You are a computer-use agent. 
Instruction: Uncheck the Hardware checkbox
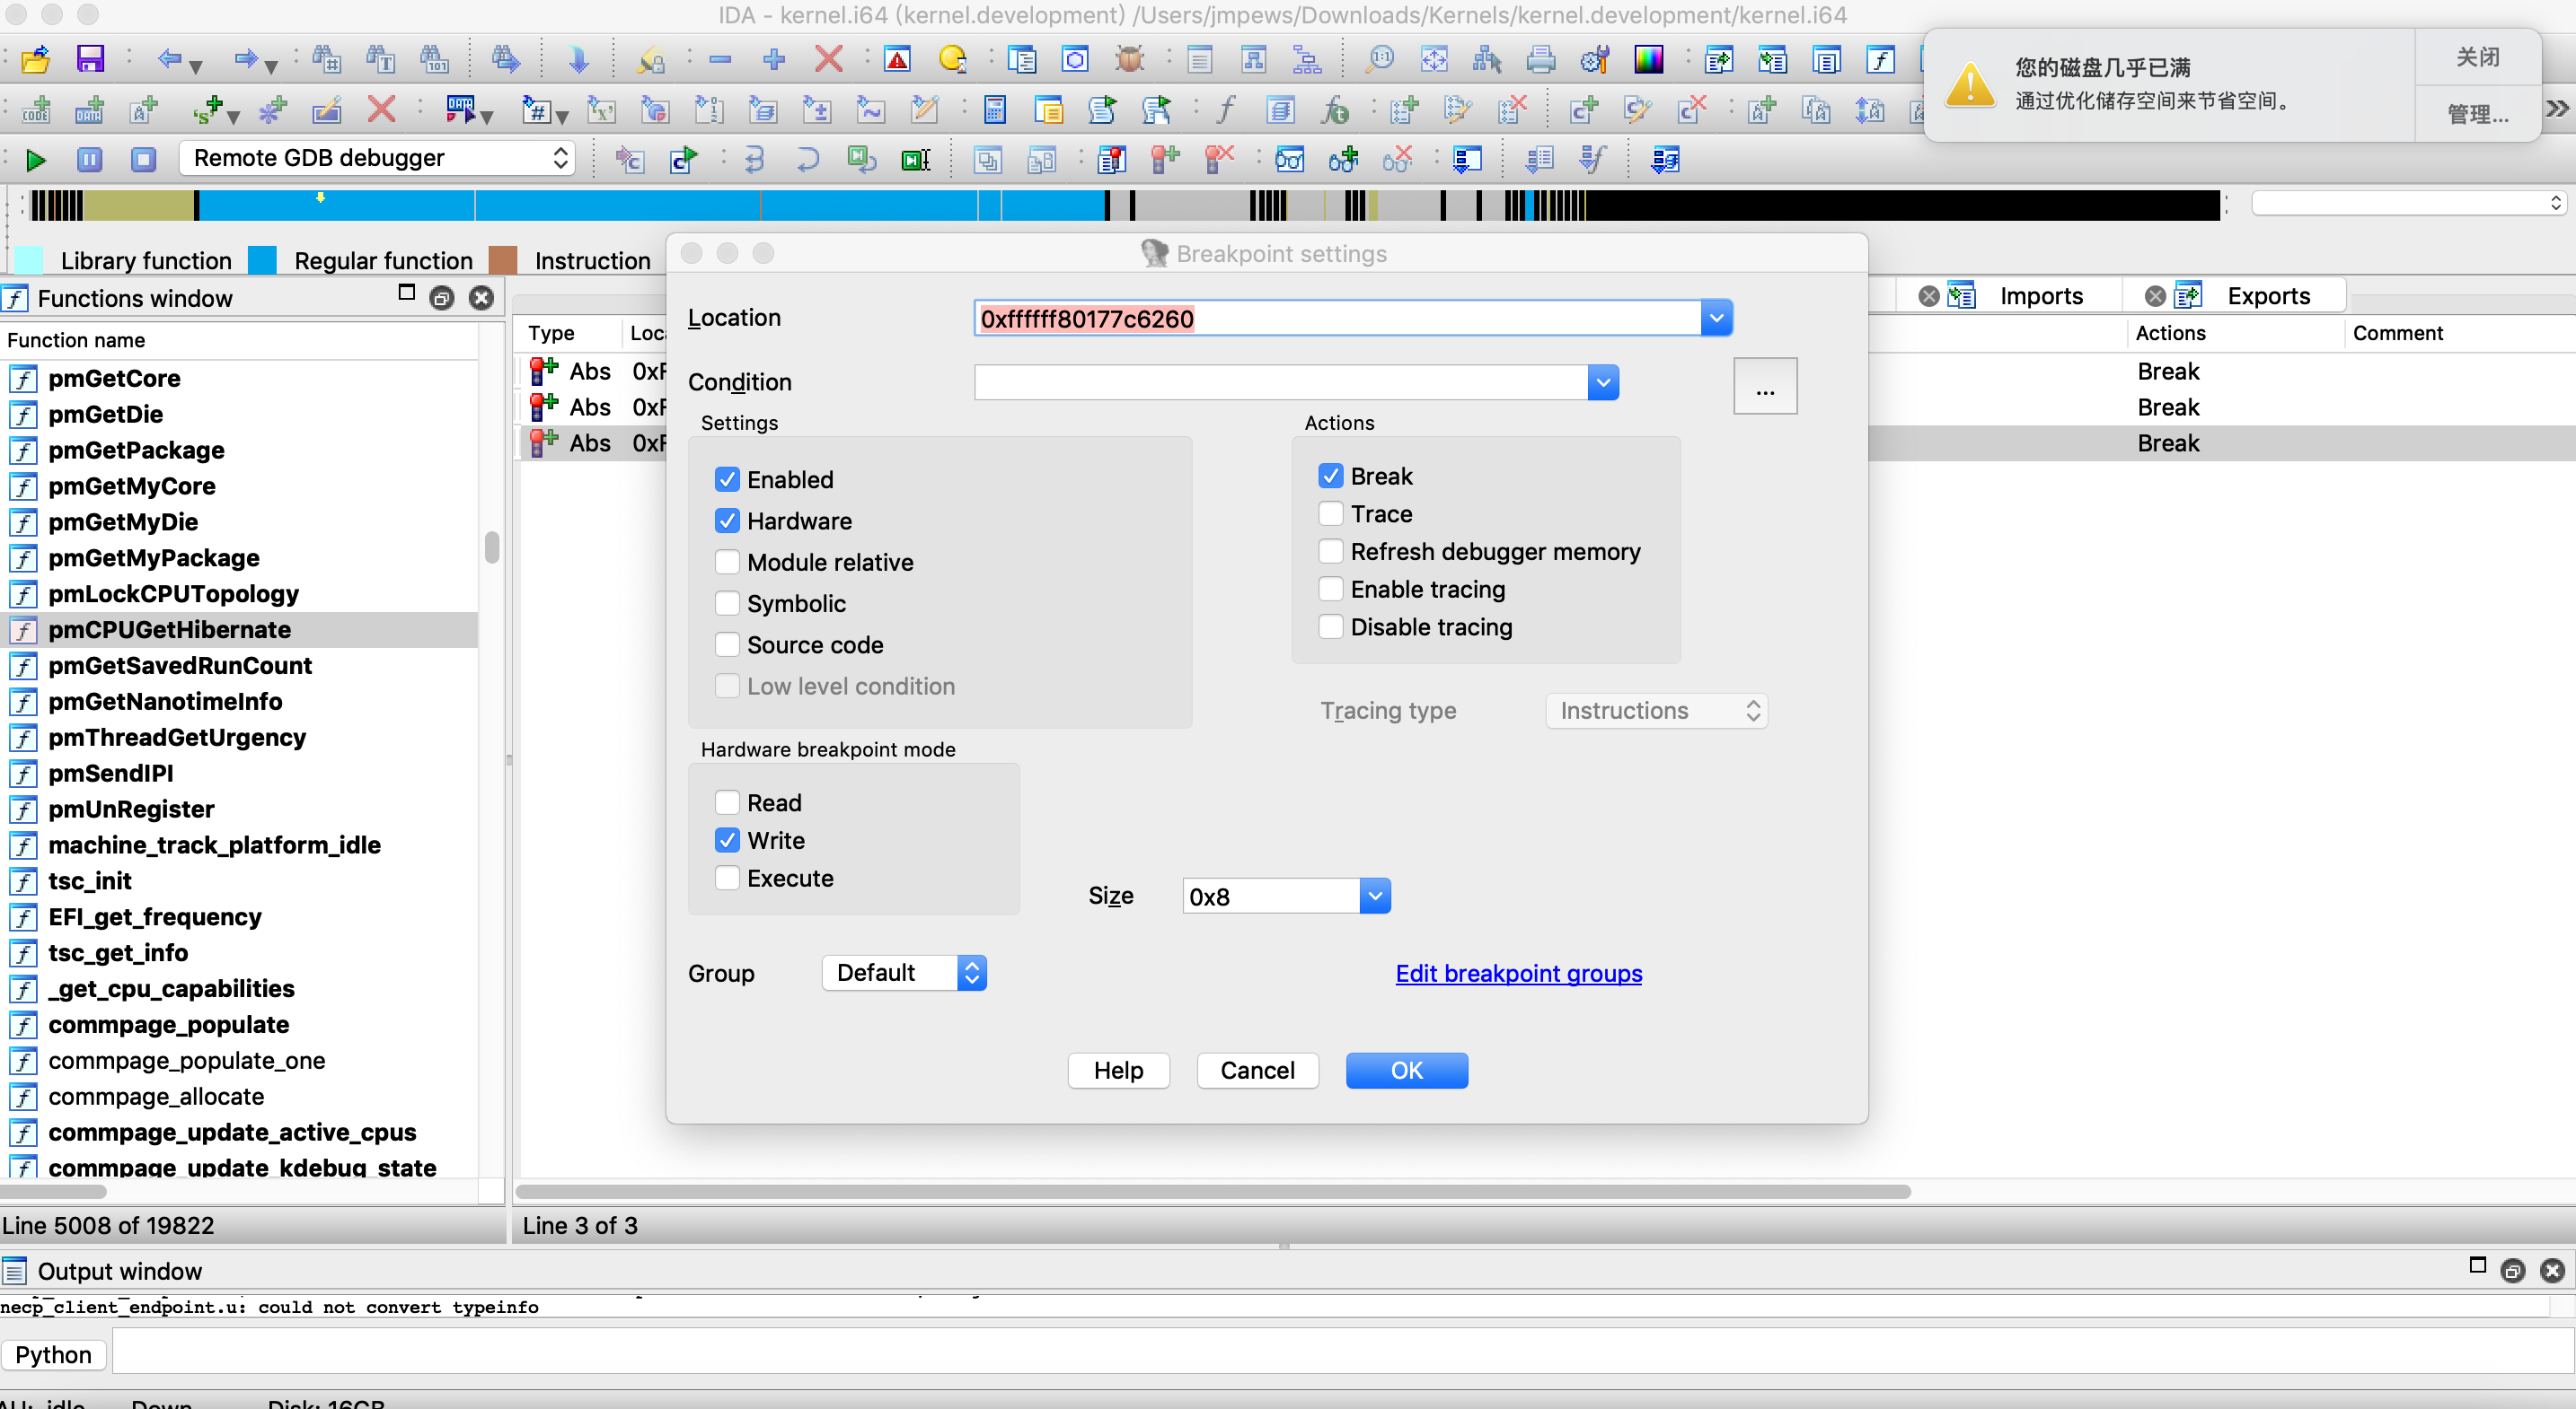pyautogui.click(x=727, y=521)
